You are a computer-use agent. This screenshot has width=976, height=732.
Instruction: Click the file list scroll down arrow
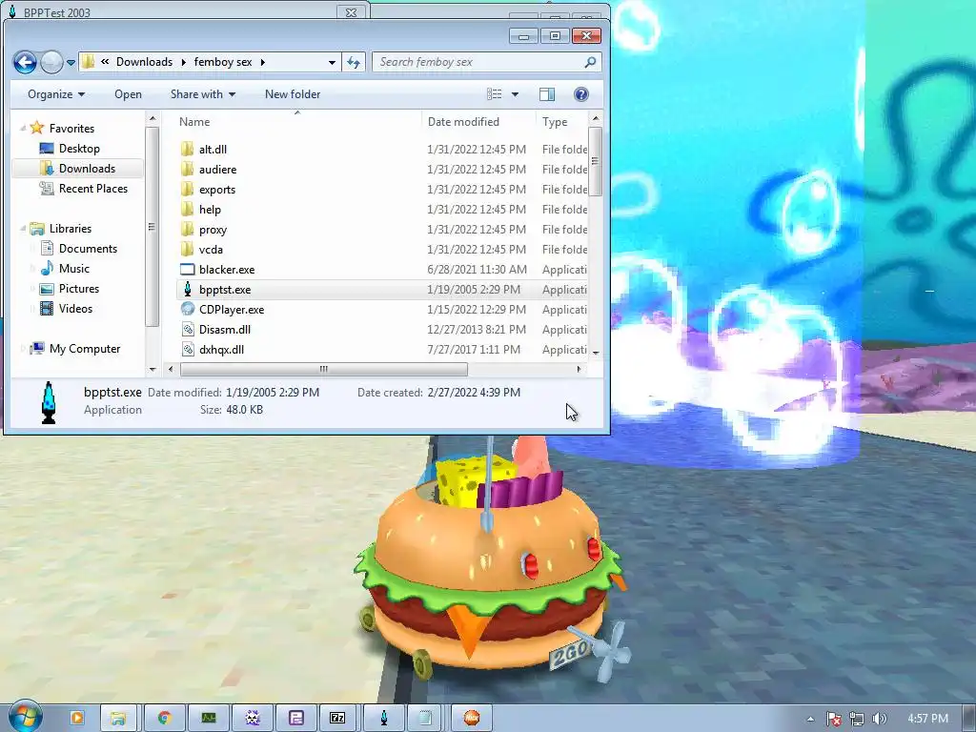click(x=596, y=353)
